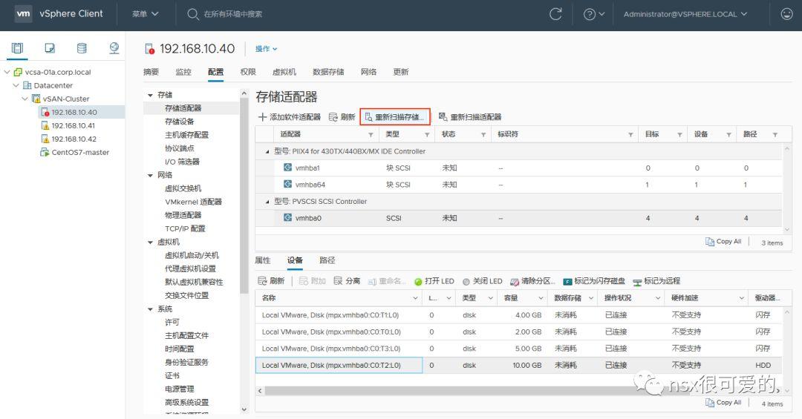The image size is (802, 419).
Task: Click 重新扫描存储 button
Action: (395, 117)
